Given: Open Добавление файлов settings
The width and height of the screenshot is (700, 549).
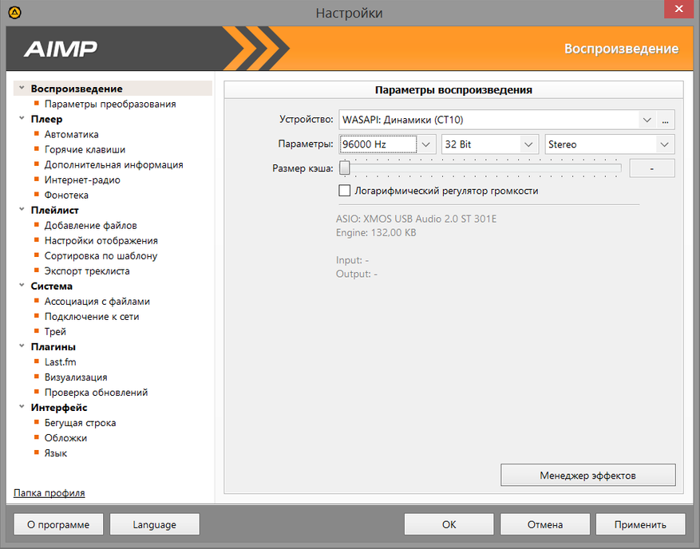Looking at the screenshot, I should tap(91, 225).
